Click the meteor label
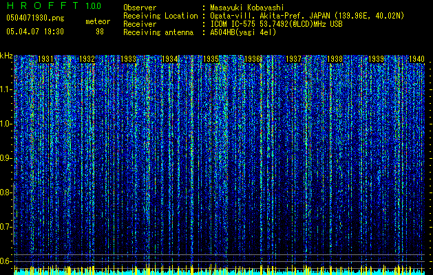This screenshot has width=433, height=275. click(x=98, y=21)
